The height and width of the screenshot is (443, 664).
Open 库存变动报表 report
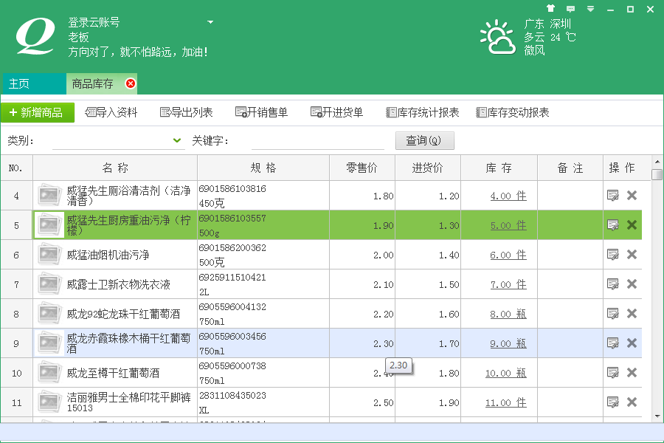[513, 112]
